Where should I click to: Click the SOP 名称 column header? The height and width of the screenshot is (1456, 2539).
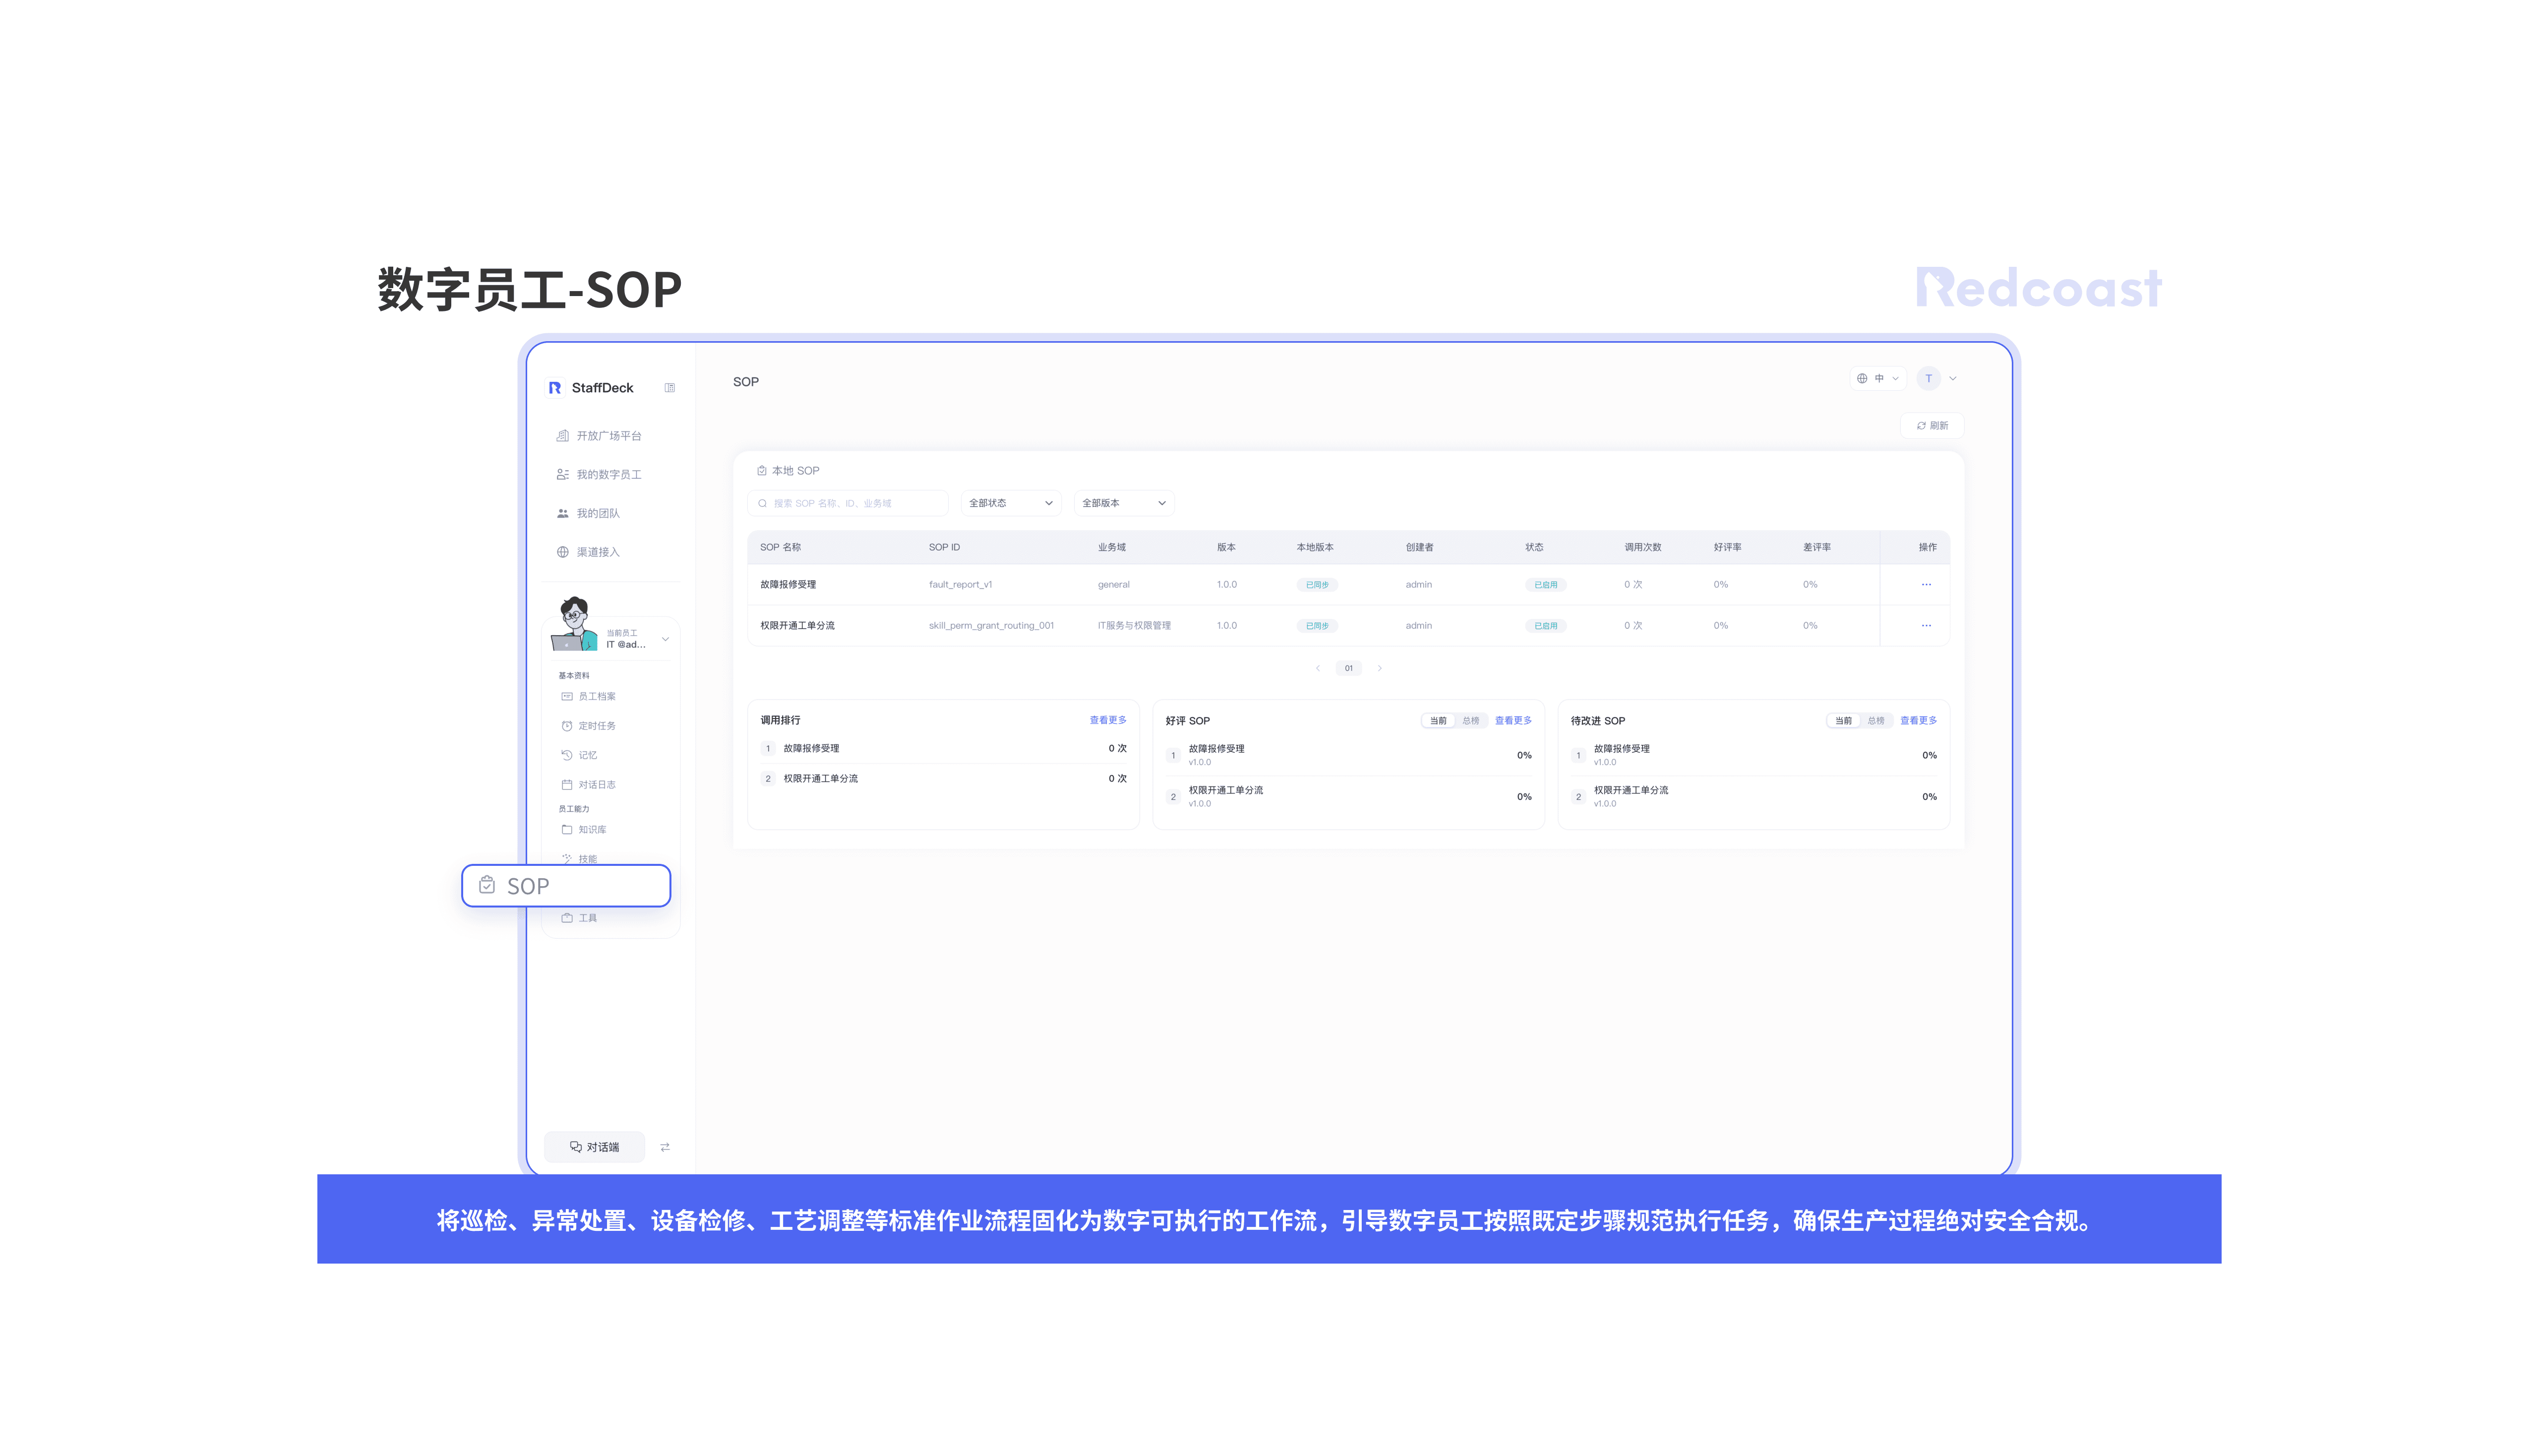(780, 548)
